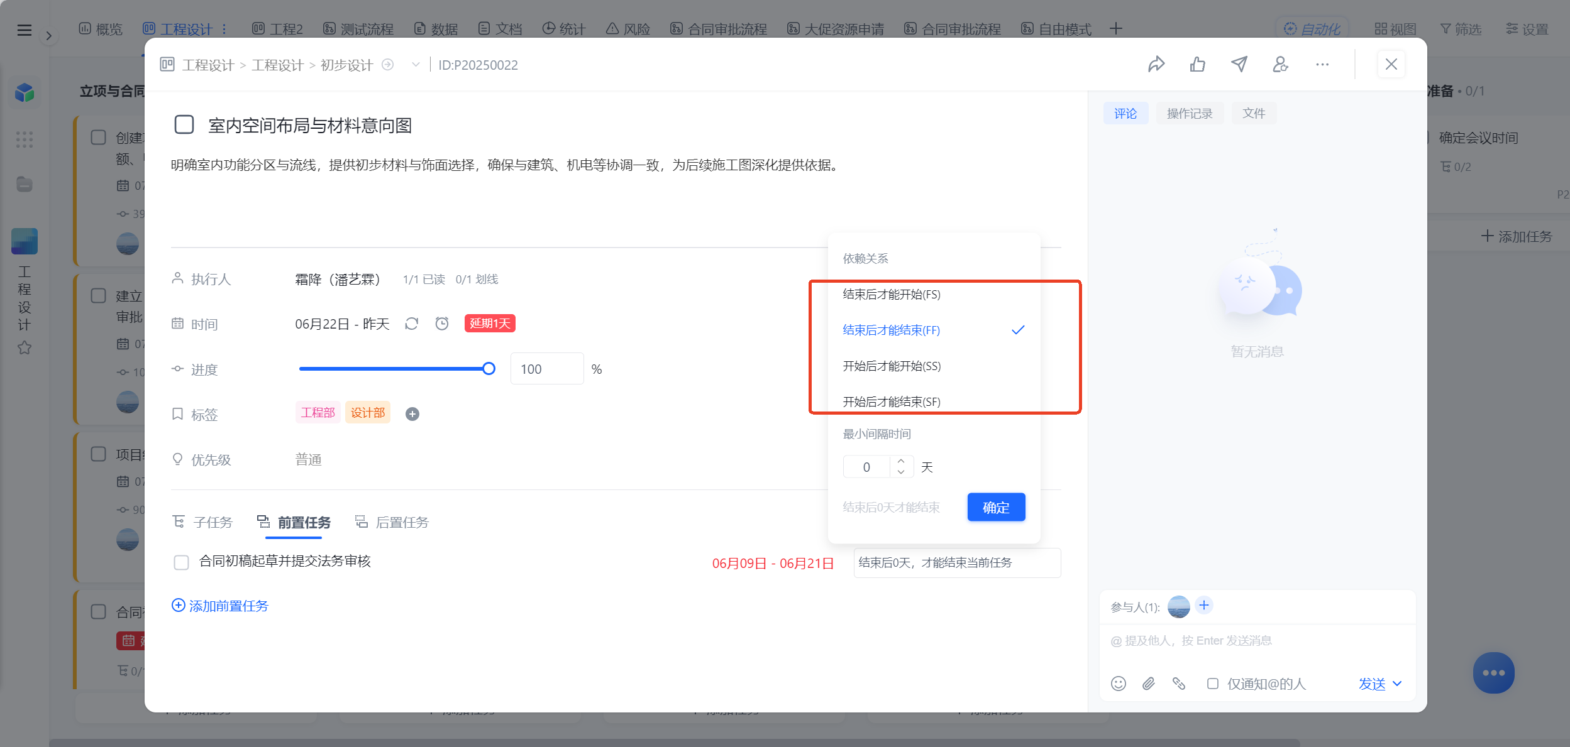
Task: Add a participant with plus icon
Action: [1204, 605]
